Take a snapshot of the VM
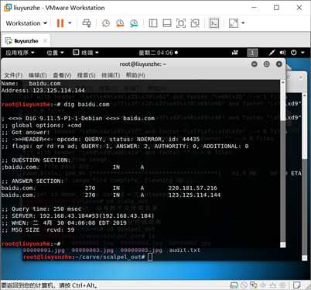311x290 pixels. point(106,23)
